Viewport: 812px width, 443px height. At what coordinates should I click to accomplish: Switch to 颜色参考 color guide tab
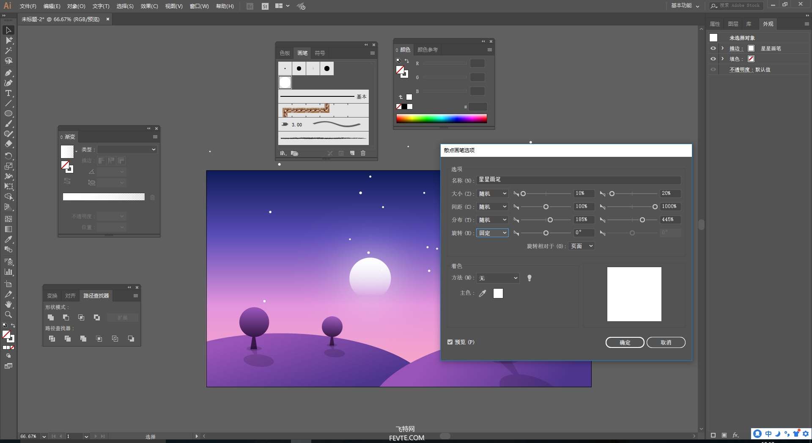(x=428, y=50)
